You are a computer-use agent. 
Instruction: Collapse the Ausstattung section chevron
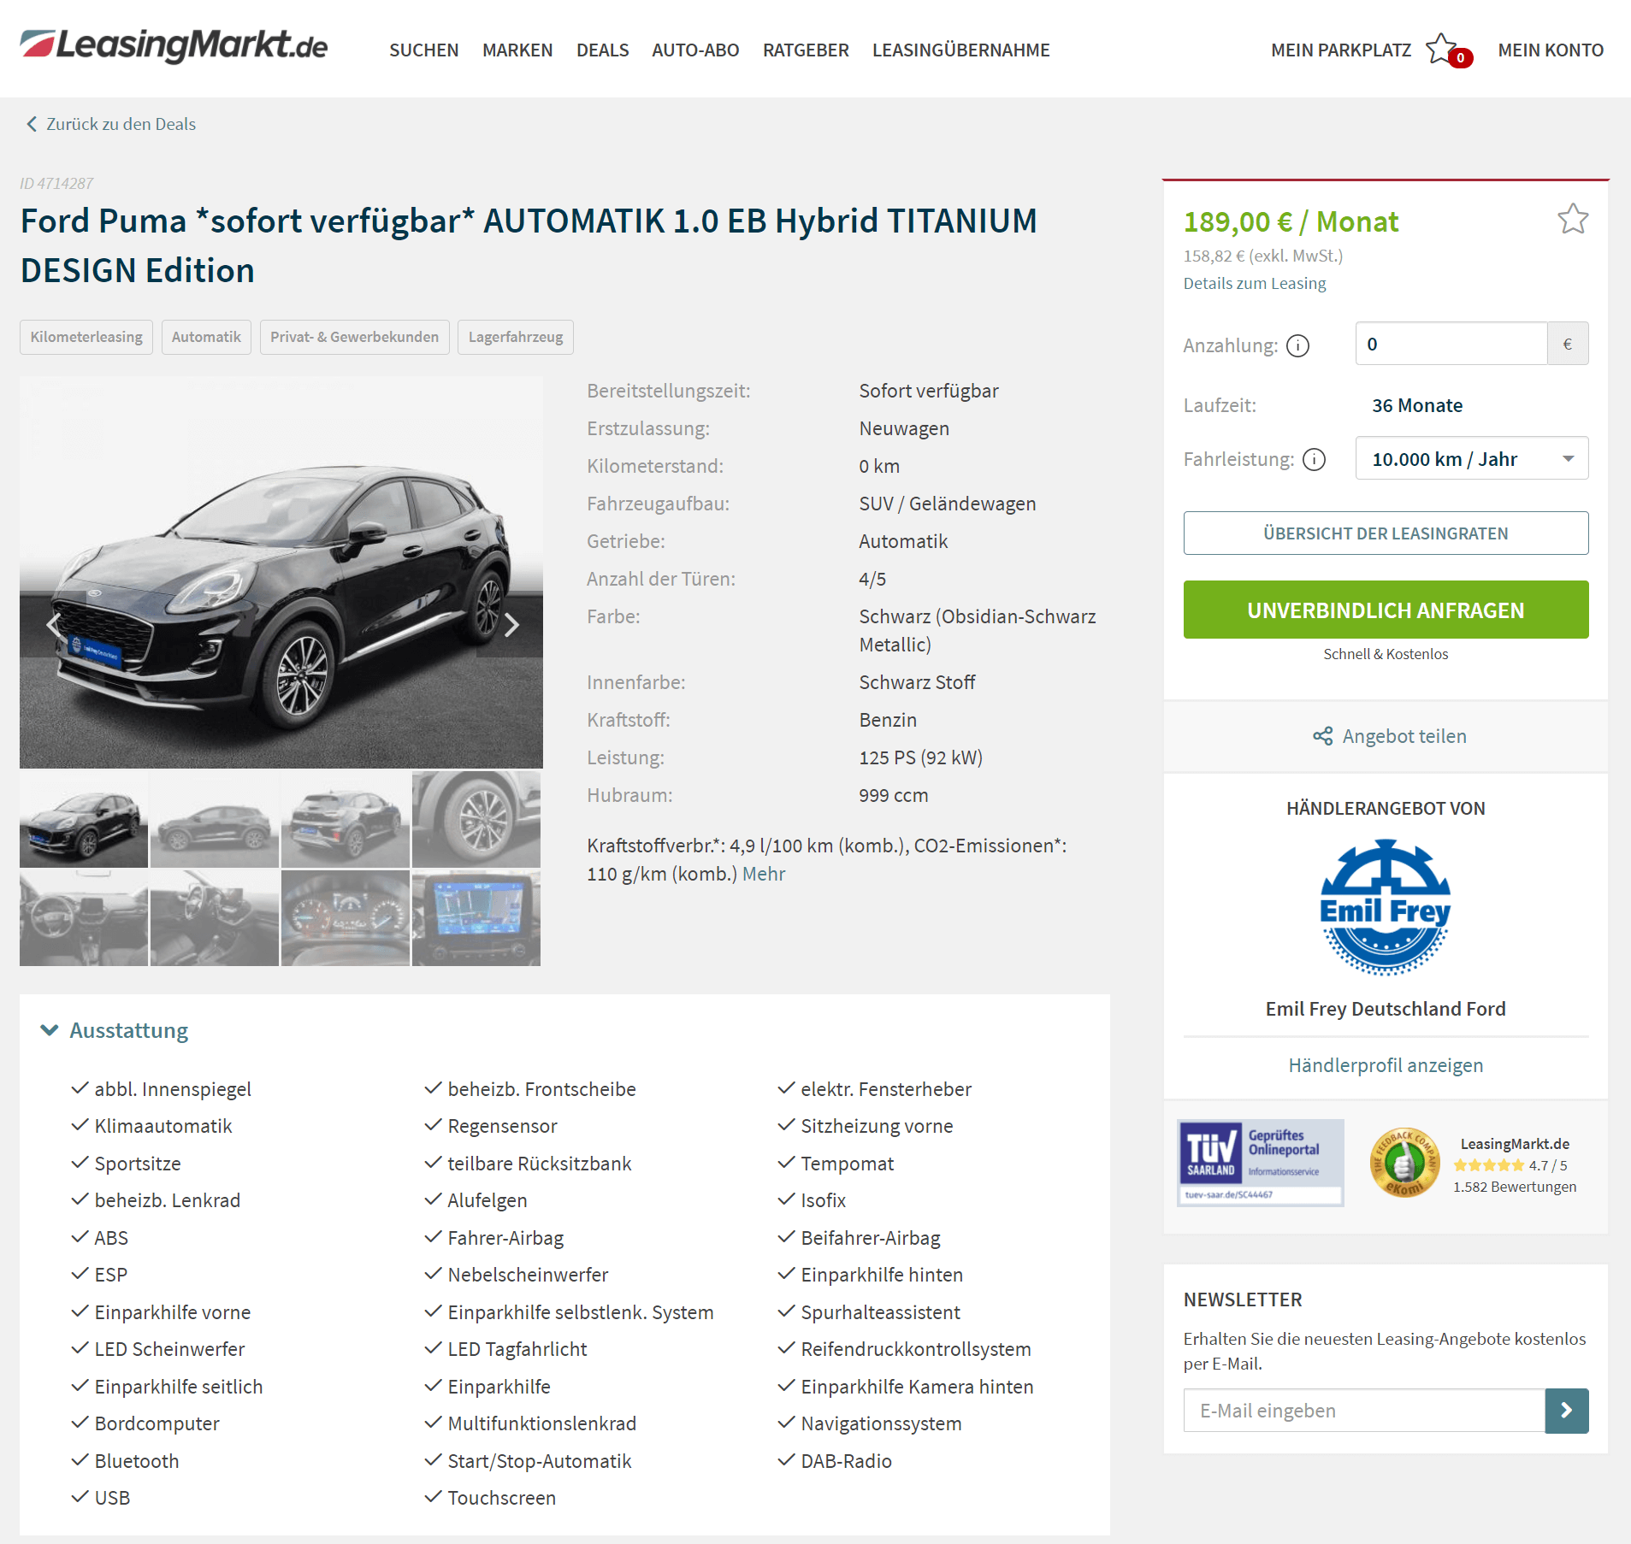click(50, 1030)
